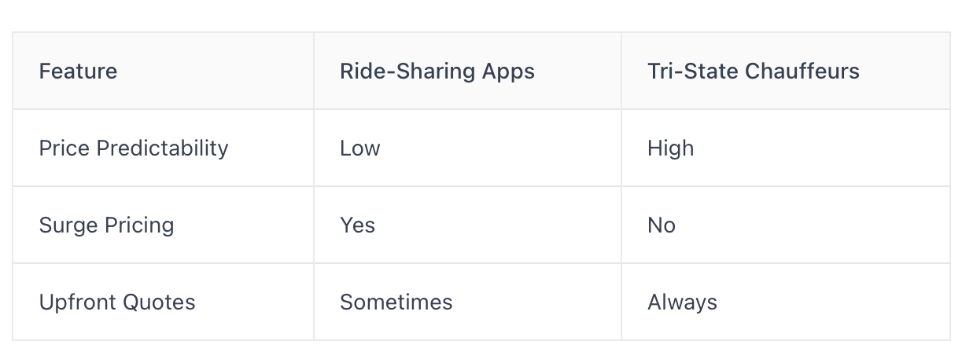Screen dimensions: 962x359
Task: Select the Low value cell
Action: [x=467, y=148]
